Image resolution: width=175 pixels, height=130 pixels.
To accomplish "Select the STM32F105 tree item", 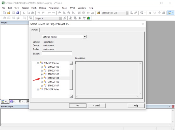I will 53,82.
